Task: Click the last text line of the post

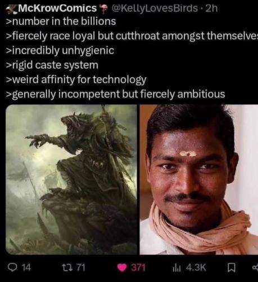Action: pos(115,94)
